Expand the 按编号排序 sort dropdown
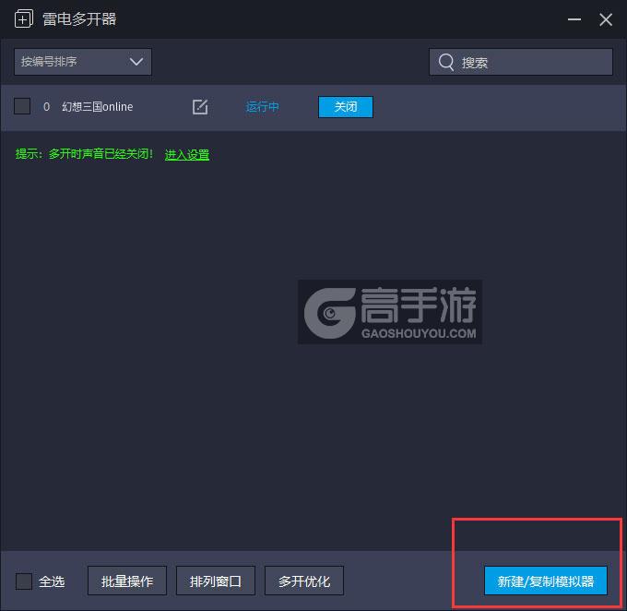627x611 pixels. pyautogui.click(x=83, y=62)
